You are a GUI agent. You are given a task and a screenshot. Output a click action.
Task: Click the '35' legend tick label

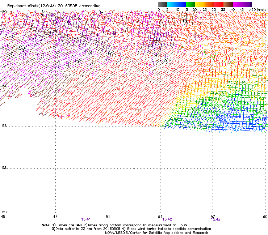(x=223, y=10)
